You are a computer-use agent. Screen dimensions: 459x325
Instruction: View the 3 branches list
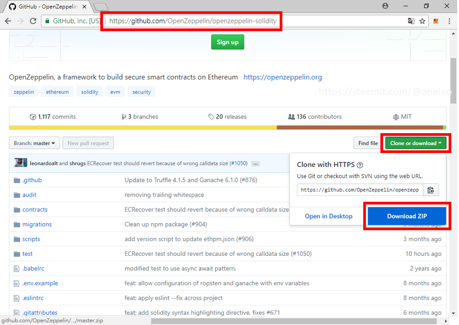tap(140, 117)
